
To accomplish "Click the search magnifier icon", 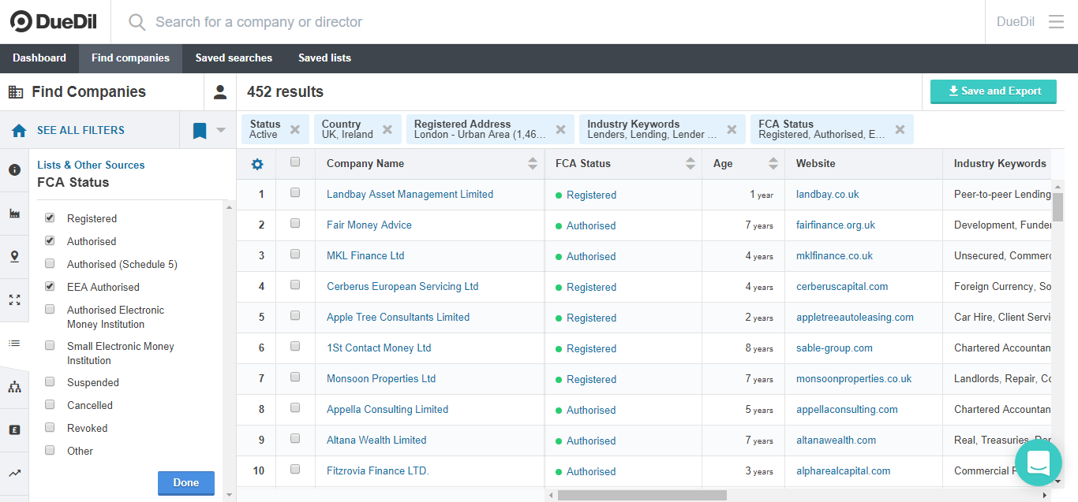I will 137,22.
